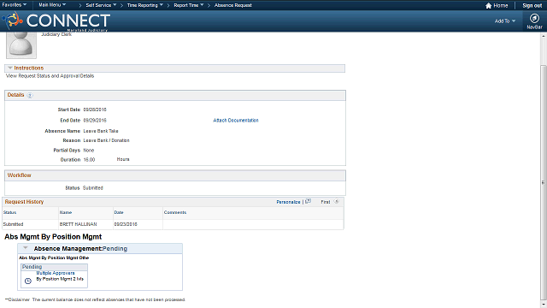
Task: Click the Request History view-all grid icon
Action: click(308, 202)
